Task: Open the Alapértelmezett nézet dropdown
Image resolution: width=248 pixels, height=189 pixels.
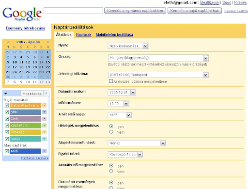Action: click(137, 143)
